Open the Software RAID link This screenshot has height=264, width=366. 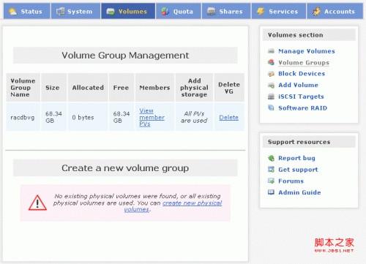click(x=303, y=108)
